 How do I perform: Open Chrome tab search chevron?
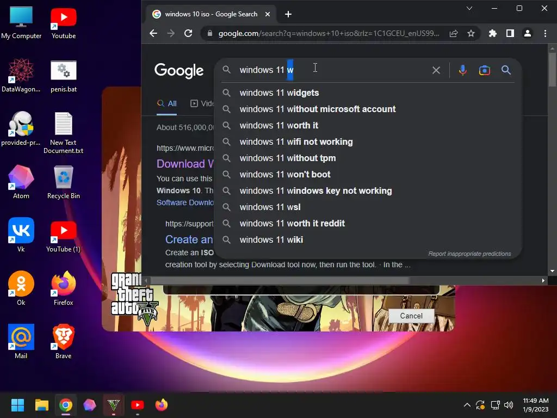[469, 8]
